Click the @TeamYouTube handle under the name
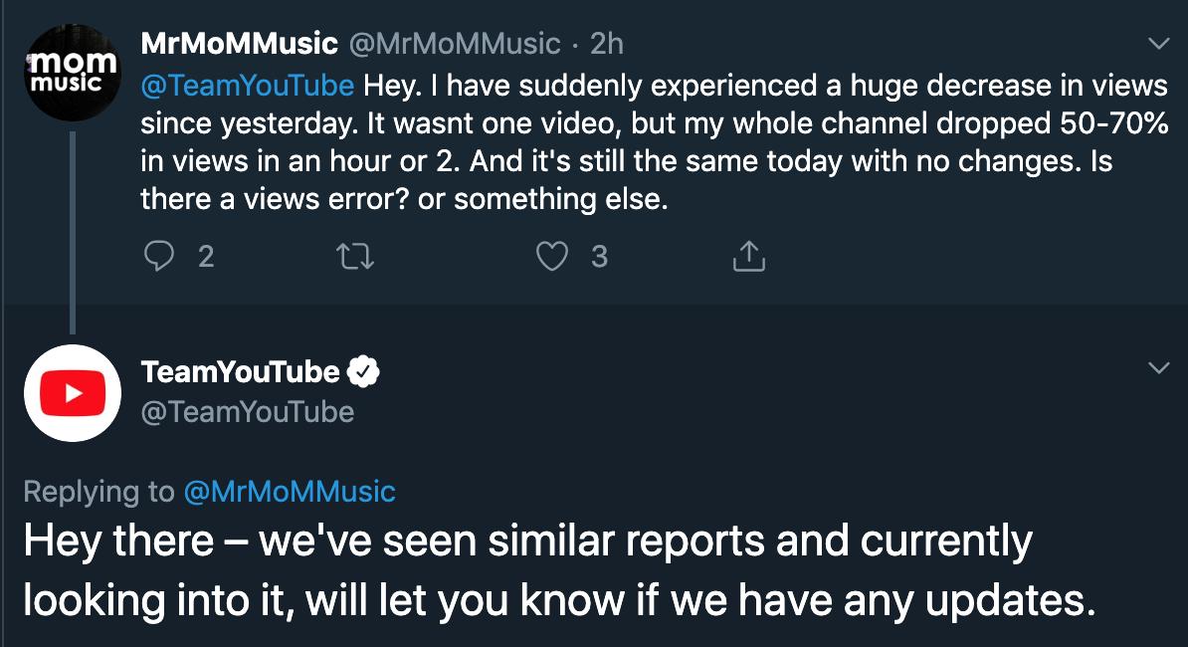The width and height of the screenshot is (1188, 647). pos(248,412)
